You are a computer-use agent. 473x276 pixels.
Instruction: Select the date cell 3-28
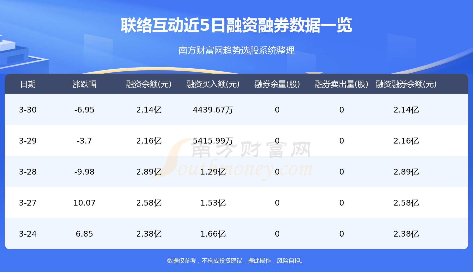pyautogui.click(x=28, y=172)
